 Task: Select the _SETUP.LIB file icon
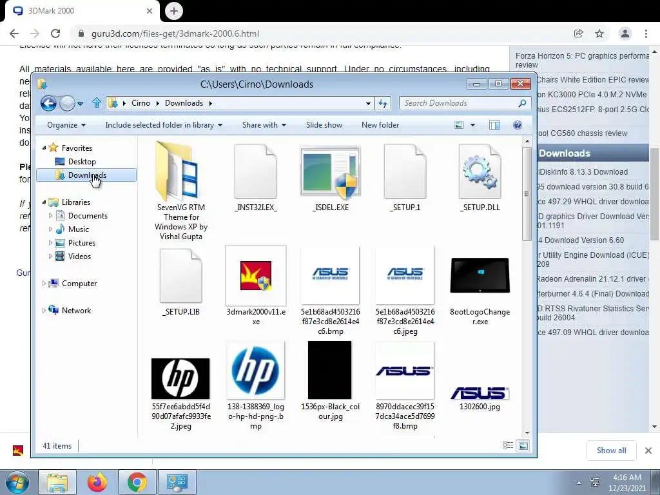(180, 276)
